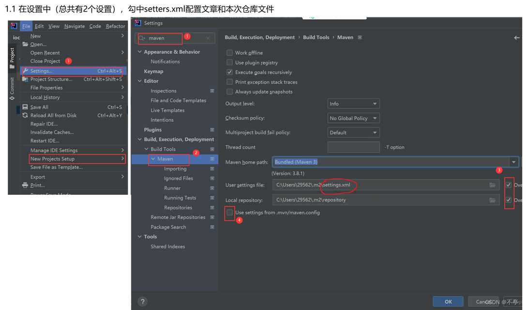Clear the maven search with X icon
This screenshot has width=526, height=310.
coord(208,38)
